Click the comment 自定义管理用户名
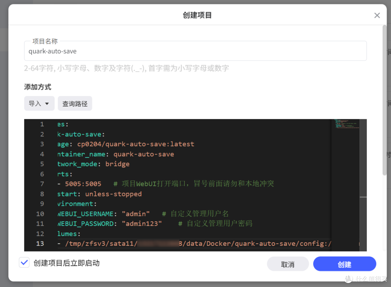The width and height of the screenshot is (391, 287). pos(199,214)
